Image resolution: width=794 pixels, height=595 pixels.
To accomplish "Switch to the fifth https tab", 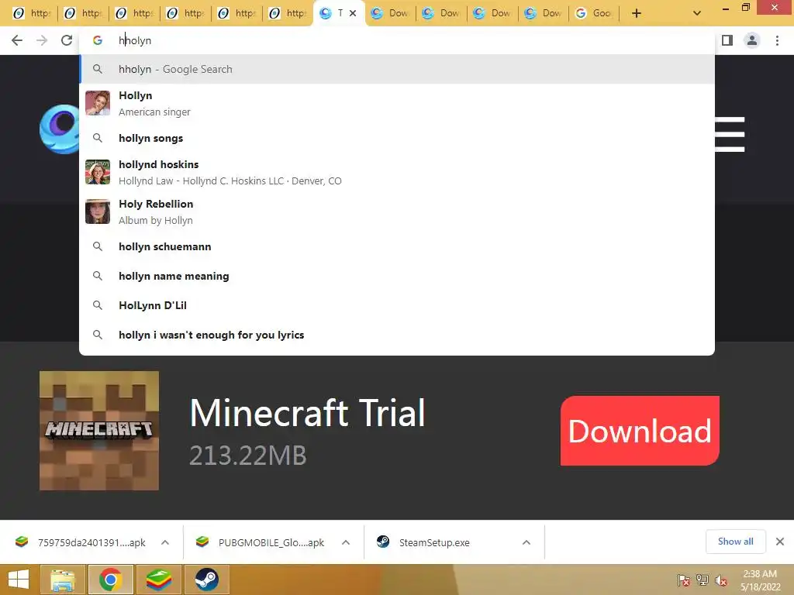I will point(237,13).
